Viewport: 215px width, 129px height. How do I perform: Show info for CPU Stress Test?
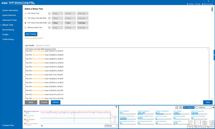(x=49, y=13)
